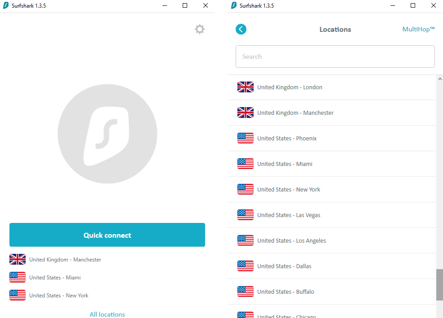
Task: Open settings via the gear icon
Action: 199,29
